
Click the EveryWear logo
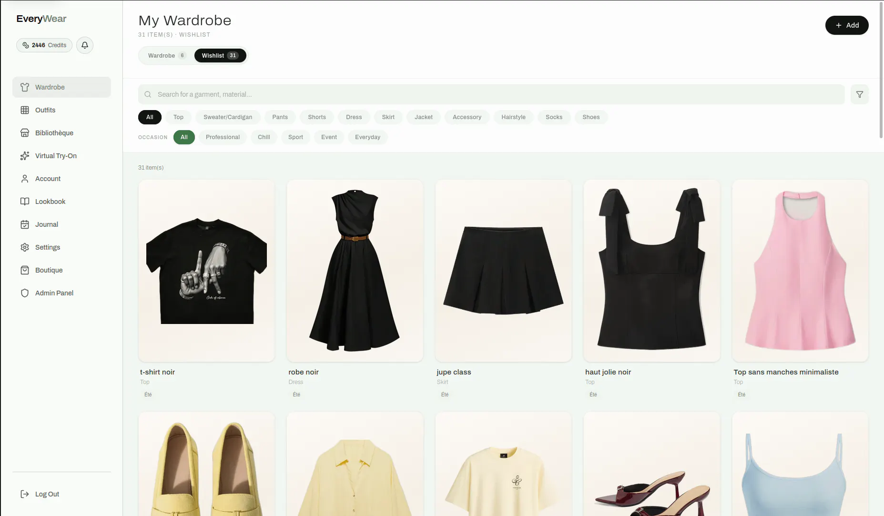[41, 19]
